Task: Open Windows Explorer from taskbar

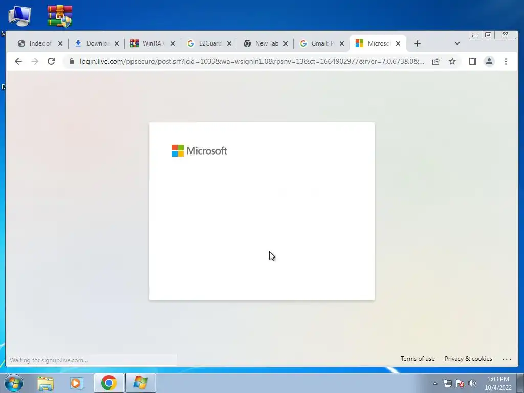Action: (46, 383)
